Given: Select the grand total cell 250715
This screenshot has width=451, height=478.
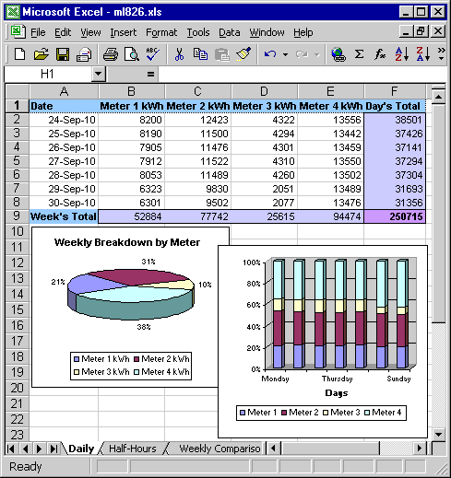Looking at the screenshot, I should (395, 216).
